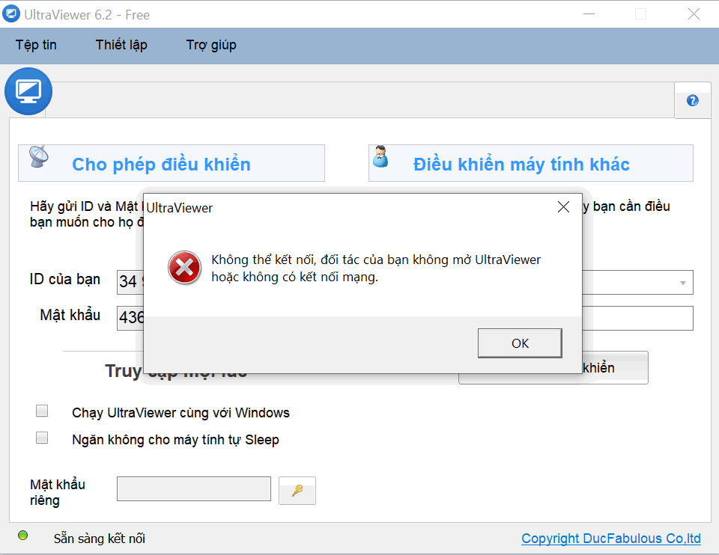This screenshot has width=719, height=555.
Task: Close the UltraViewer error dialog
Action: point(563,207)
